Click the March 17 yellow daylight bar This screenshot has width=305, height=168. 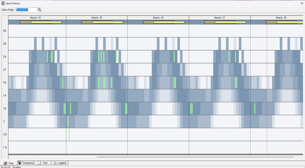click(230, 22)
